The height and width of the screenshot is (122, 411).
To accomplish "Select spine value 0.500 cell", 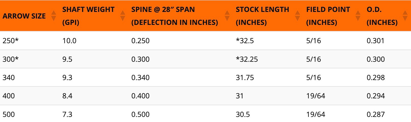I will (140, 114).
